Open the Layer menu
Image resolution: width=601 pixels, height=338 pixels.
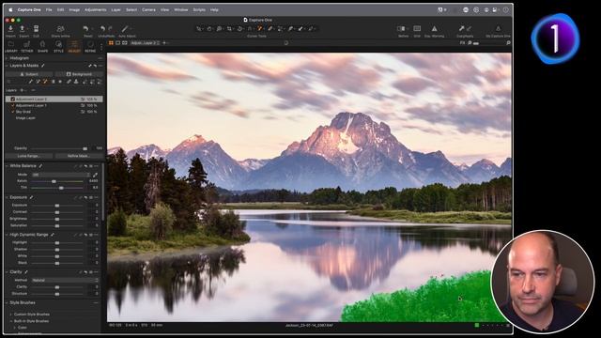point(116,9)
